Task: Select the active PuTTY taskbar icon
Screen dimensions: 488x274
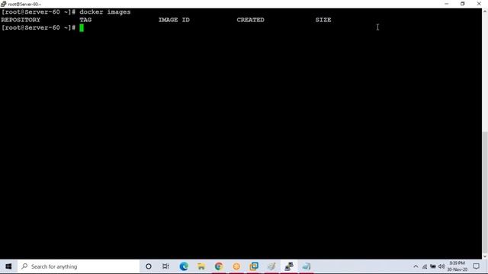Action: click(x=289, y=266)
